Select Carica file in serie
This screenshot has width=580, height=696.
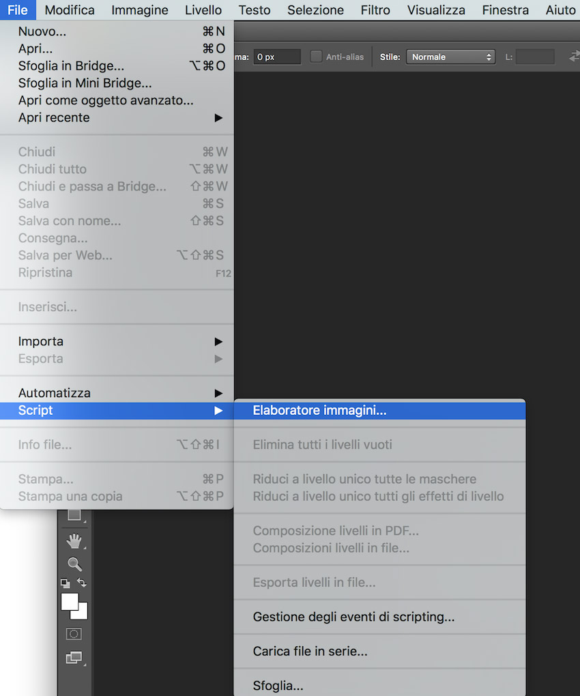coord(310,652)
